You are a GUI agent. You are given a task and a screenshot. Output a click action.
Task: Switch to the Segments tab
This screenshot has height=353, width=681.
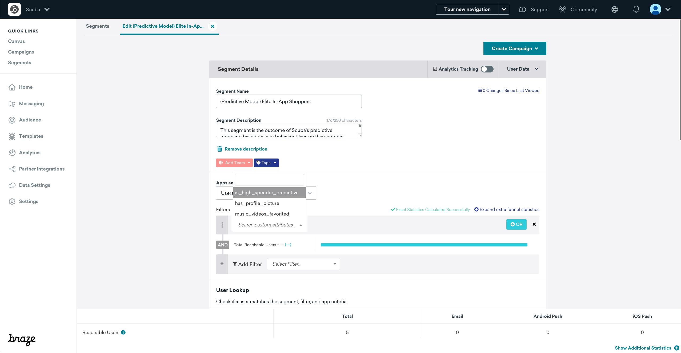click(98, 26)
